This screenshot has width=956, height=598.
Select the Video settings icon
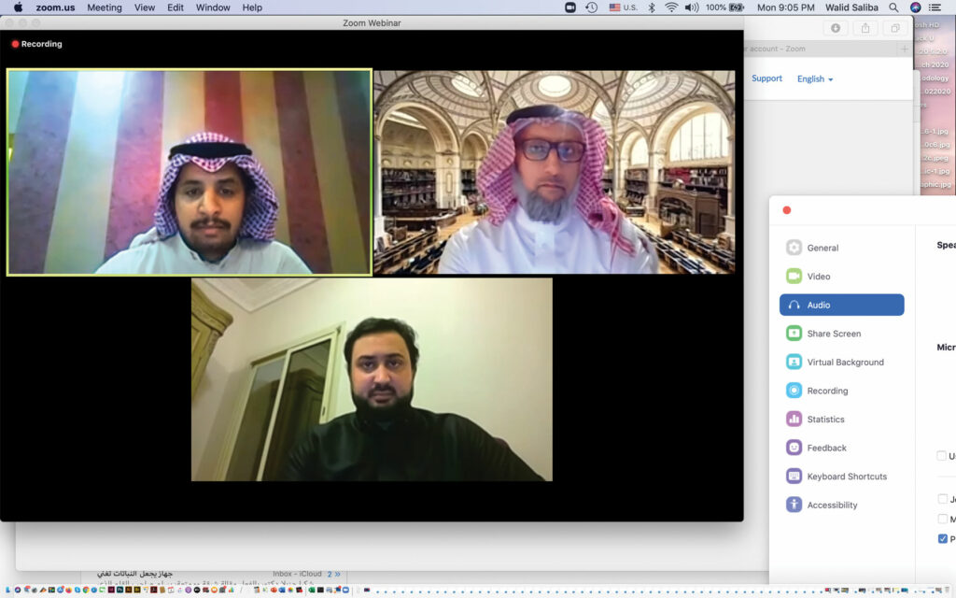pos(794,277)
